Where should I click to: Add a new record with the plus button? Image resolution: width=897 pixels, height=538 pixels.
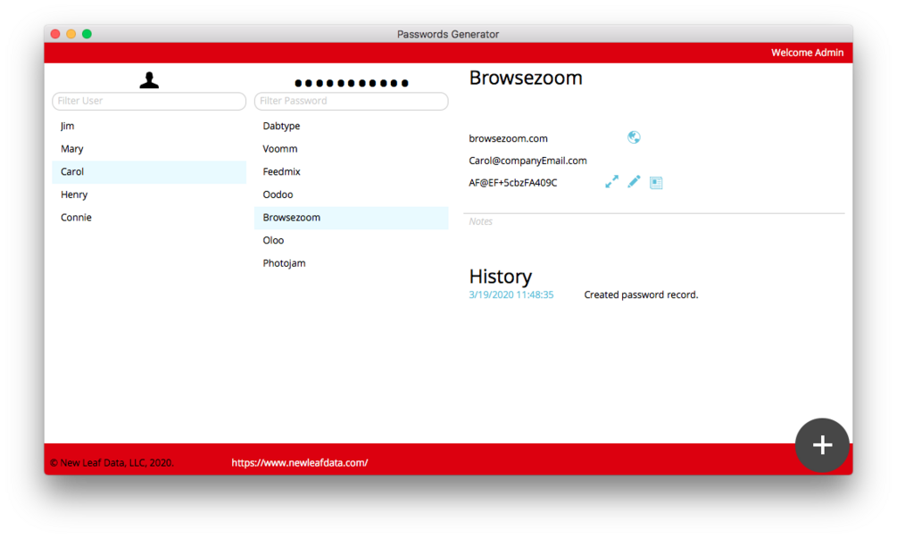click(822, 445)
